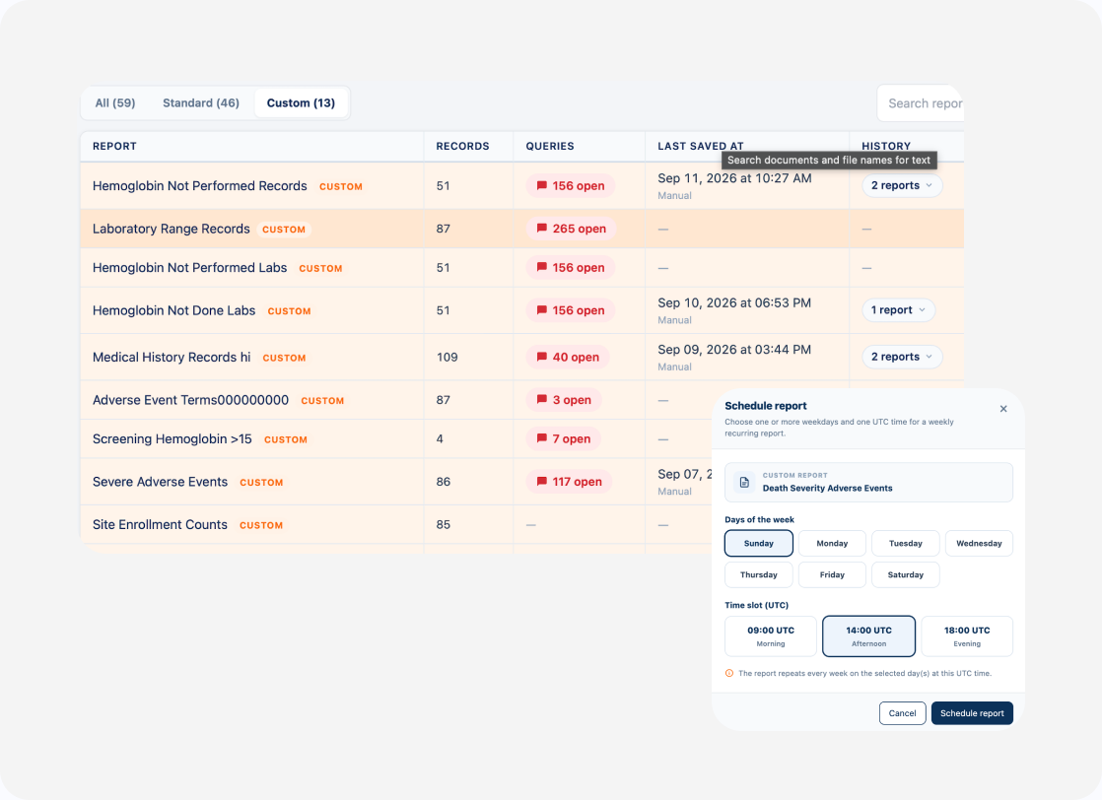Confirm with the Schedule report button

tap(972, 713)
